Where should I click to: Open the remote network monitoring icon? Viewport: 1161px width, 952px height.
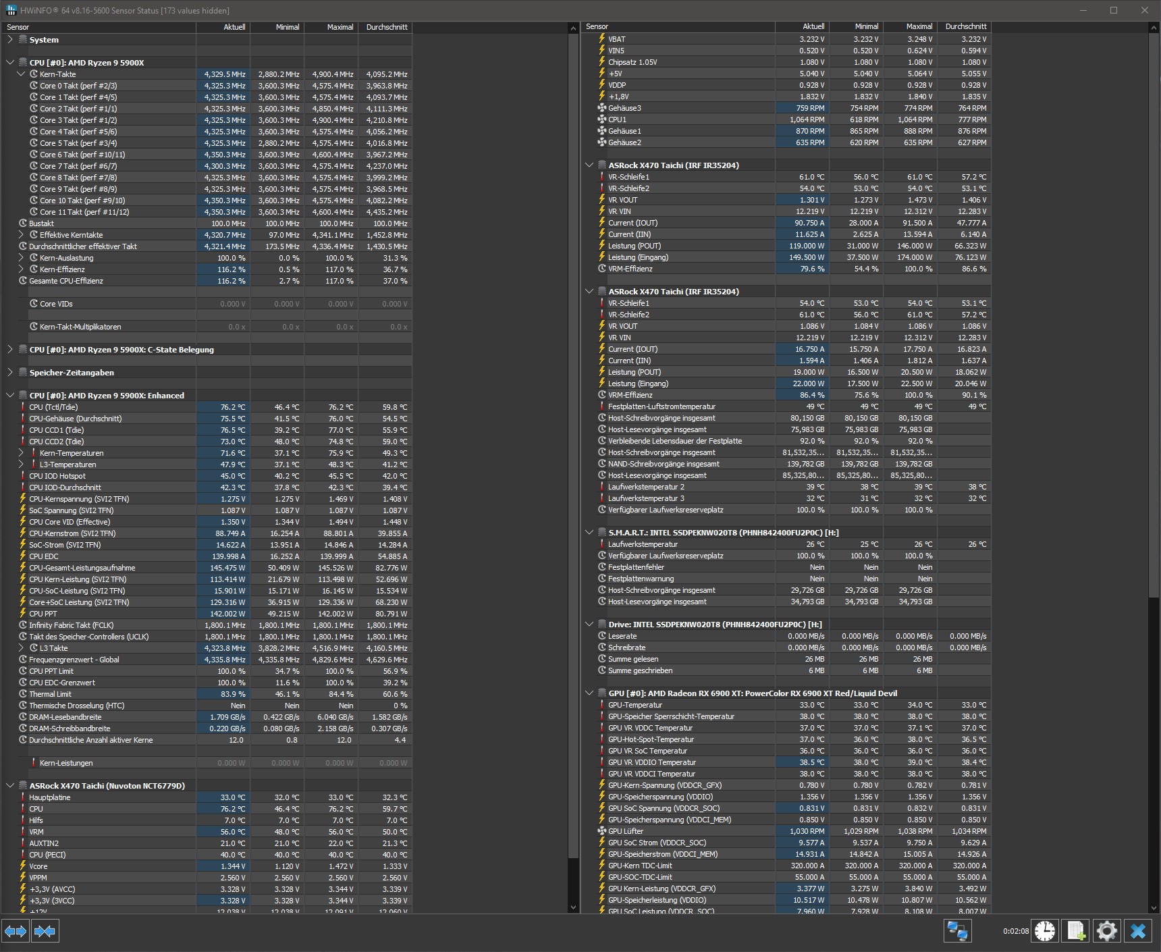(957, 931)
